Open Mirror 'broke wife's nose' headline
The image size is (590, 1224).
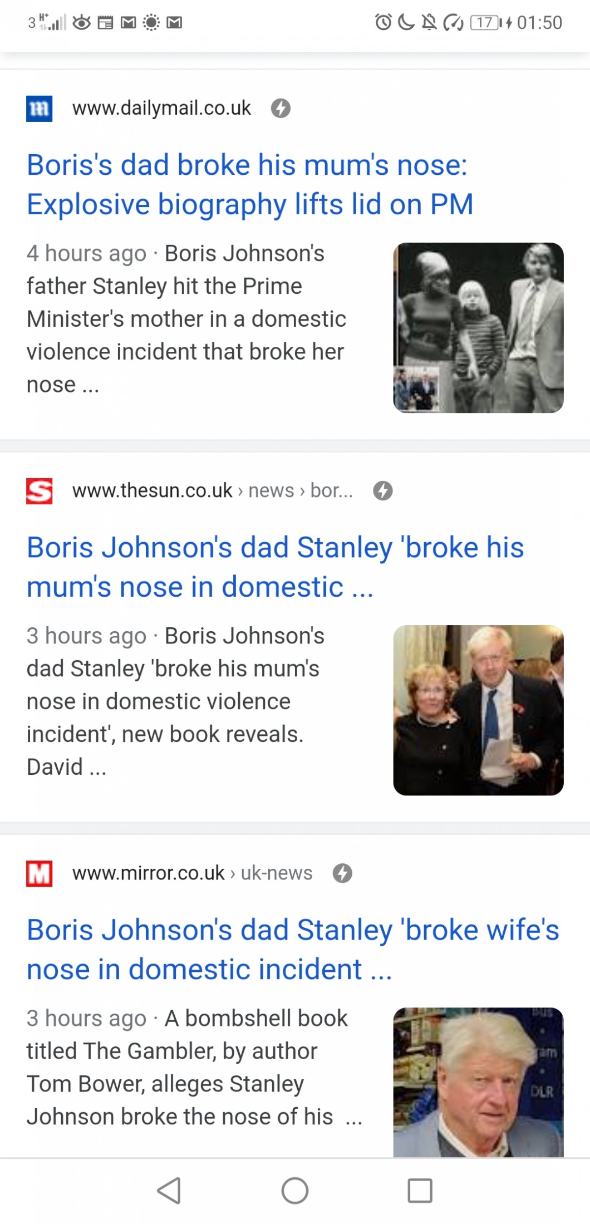[293, 949]
